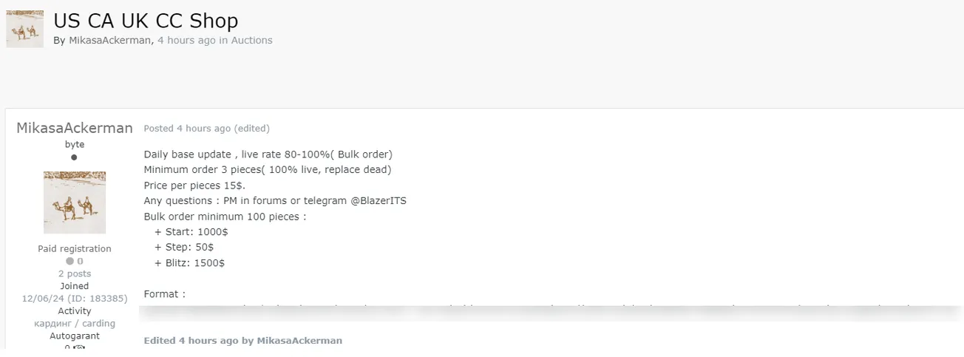The height and width of the screenshot is (357, 964).
Task: Open the 'Posted 4 hours ago' post permalink
Action: click(x=187, y=129)
